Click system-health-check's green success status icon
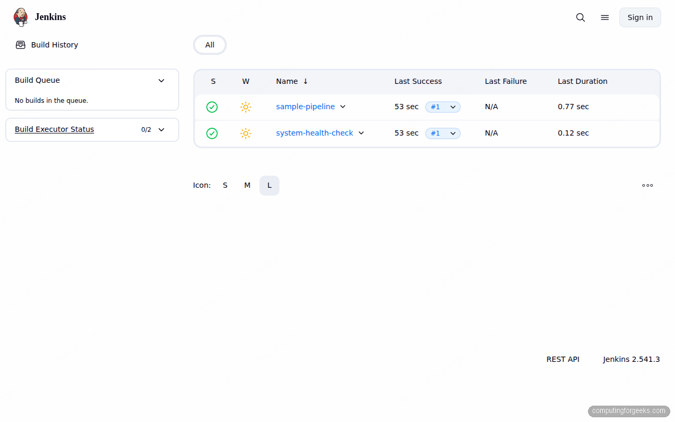Viewport: 675px width, 422px height. pyautogui.click(x=212, y=133)
